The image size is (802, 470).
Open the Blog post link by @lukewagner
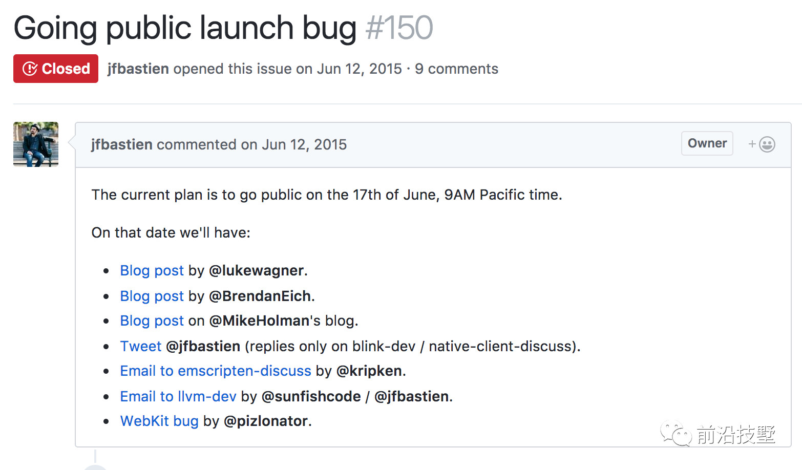pyautogui.click(x=152, y=270)
